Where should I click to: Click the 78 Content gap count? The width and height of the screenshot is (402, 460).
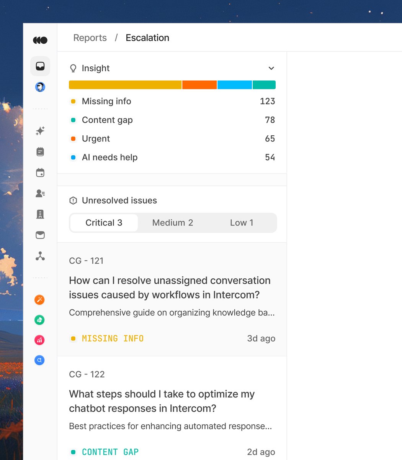[270, 120]
